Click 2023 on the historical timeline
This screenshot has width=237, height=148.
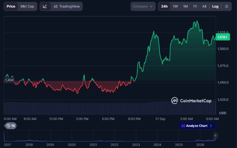(136, 145)
